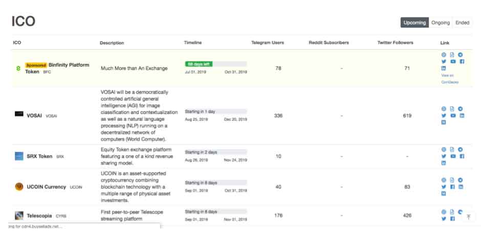
Task: Open SRX Token Telegram icon
Action: 460,150
